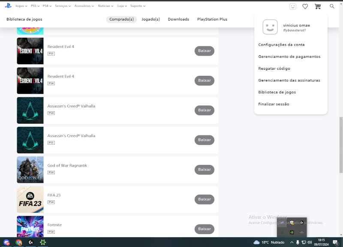Click the 'FIFA 23' title text
Screen dimensions: 343x247
click(54, 195)
